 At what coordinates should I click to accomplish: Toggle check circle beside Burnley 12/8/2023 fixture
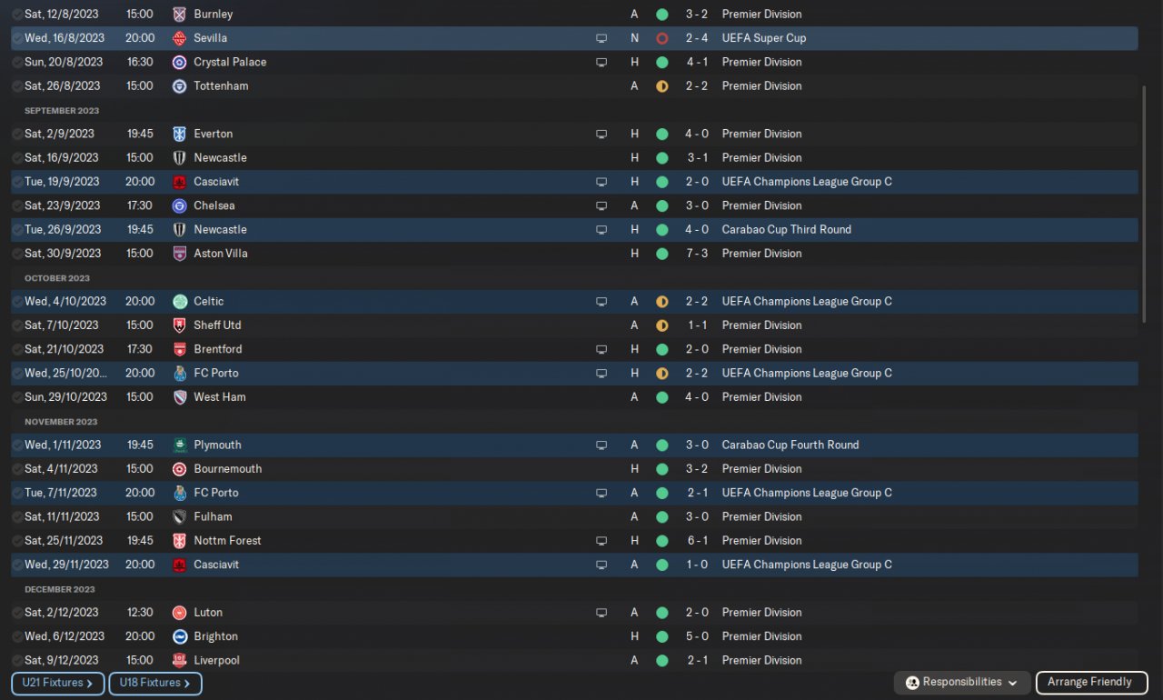(x=17, y=15)
